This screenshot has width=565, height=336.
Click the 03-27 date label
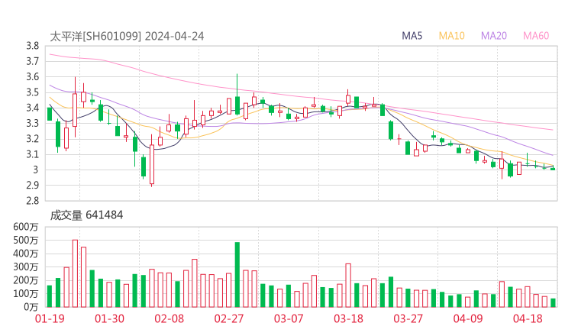(408, 318)
